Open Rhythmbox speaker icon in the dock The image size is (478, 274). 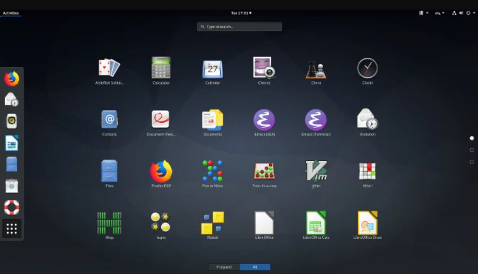point(11,121)
